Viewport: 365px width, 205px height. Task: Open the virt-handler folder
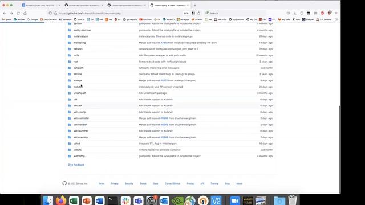pyautogui.click(x=80, y=125)
